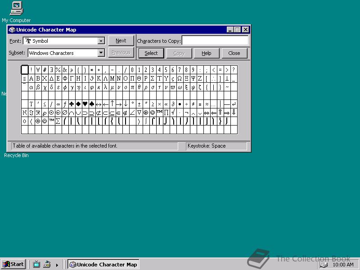Open the Font dropdown list
This screenshot has height=270, width=360.
tap(101, 41)
